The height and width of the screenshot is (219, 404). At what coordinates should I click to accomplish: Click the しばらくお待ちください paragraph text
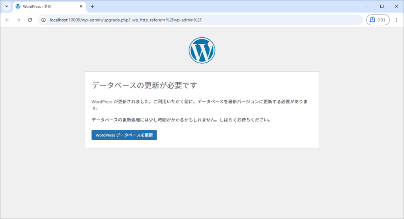coord(181,120)
